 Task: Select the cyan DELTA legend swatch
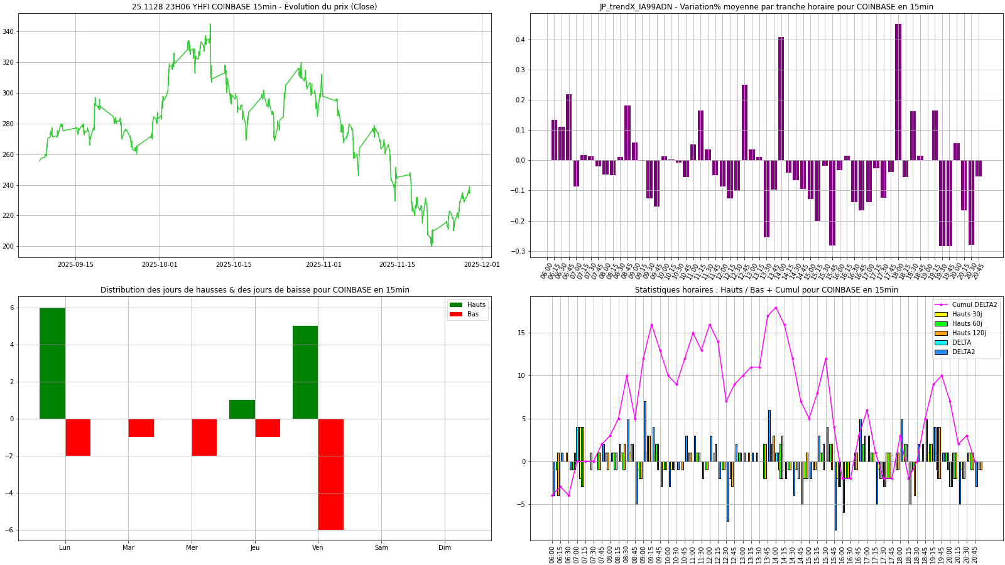[941, 343]
